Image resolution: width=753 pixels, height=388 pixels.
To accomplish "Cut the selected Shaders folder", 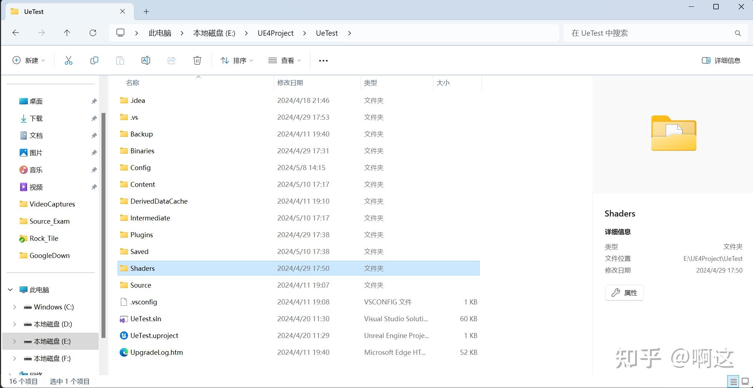I will (x=69, y=60).
